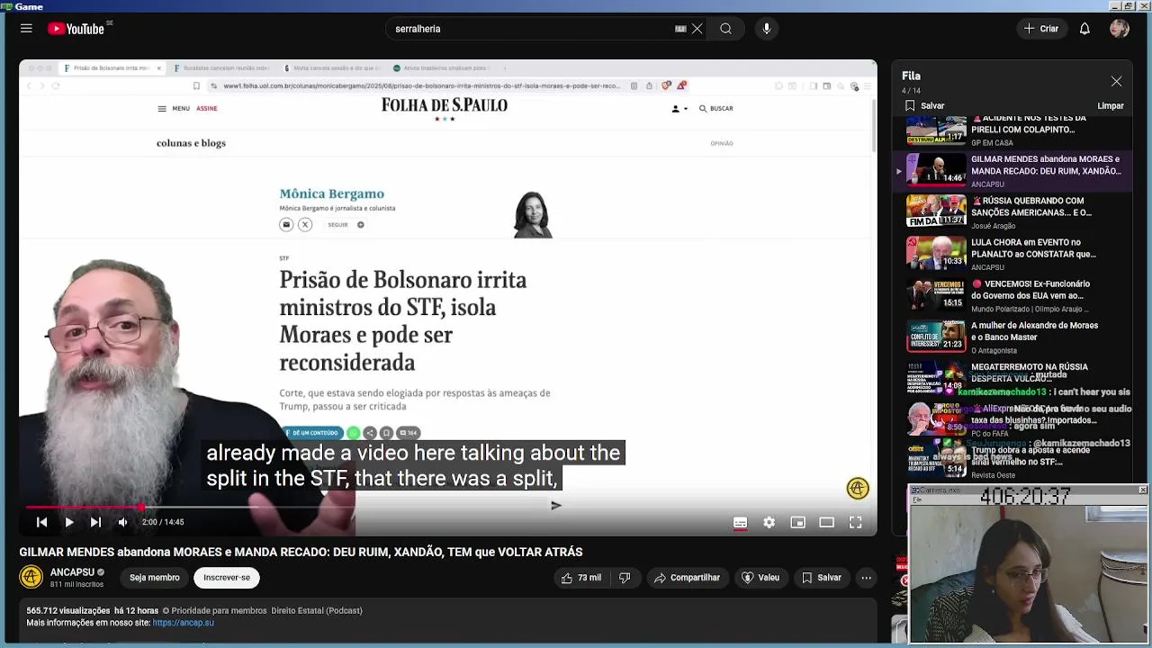Open the YouTube hamburger guide menu
The width and height of the screenshot is (1152, 648).
26,29
